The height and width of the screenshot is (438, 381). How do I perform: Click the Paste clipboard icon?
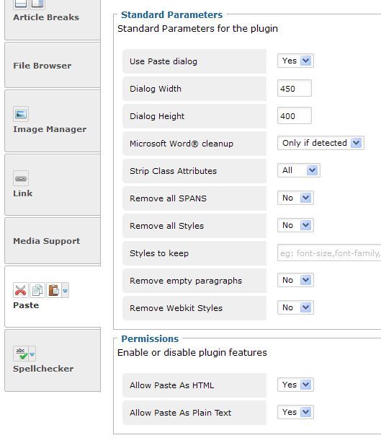(x=54, y=290)
